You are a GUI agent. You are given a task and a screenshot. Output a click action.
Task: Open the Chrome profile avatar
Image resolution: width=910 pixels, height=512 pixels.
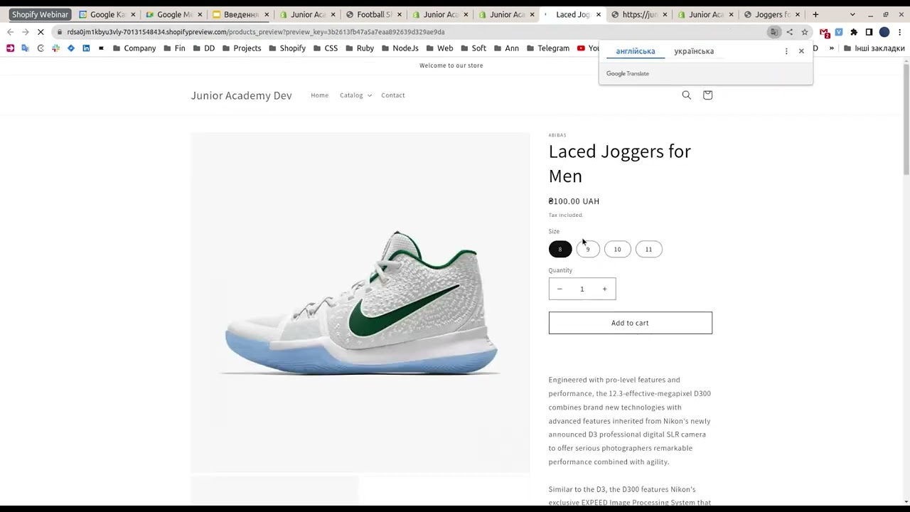(x=884, y=32)
